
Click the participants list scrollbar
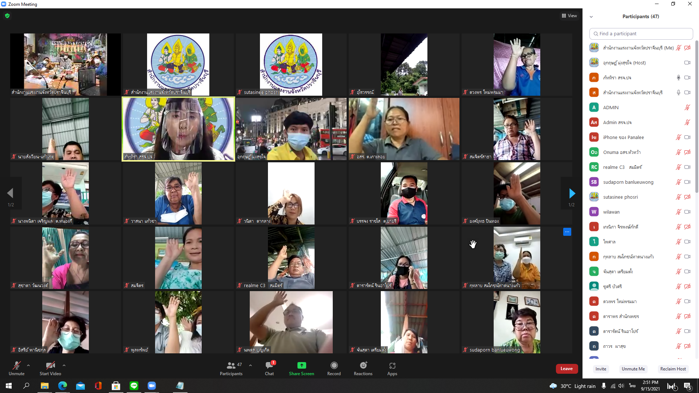tap(697, 116)
